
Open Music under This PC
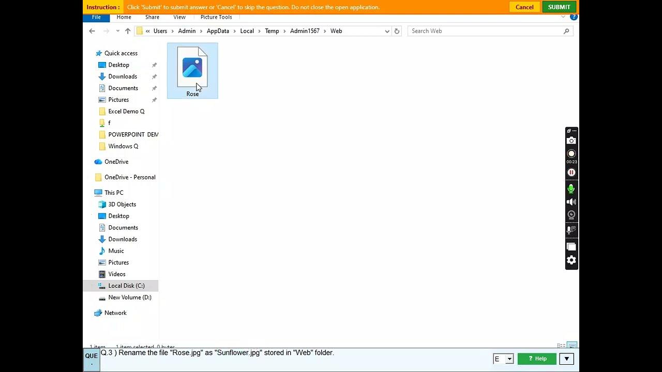point(116,251)
